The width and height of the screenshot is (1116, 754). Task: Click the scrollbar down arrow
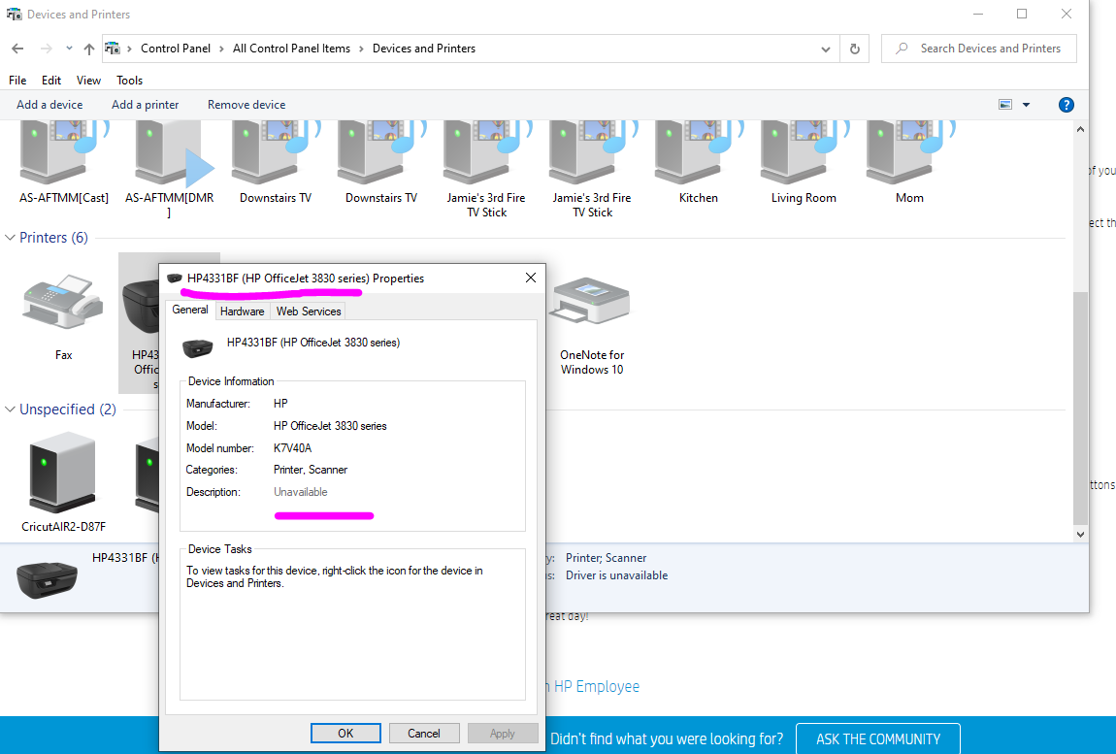coord(1080,534)
